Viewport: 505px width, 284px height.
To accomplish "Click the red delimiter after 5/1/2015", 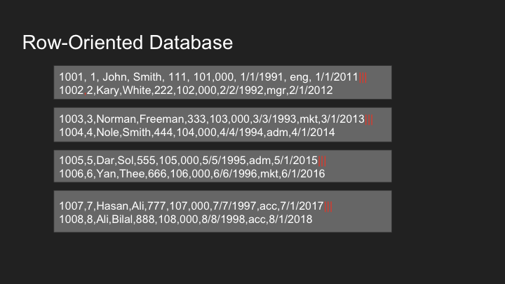I will point(323,161).
